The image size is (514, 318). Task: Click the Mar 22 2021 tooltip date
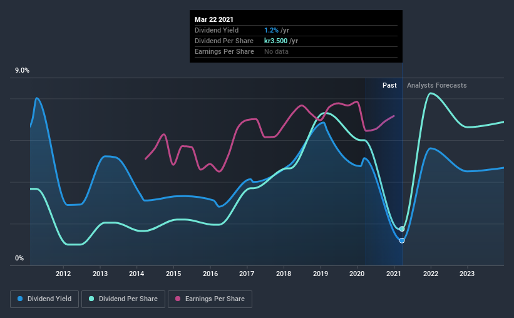tap(214, 19)
